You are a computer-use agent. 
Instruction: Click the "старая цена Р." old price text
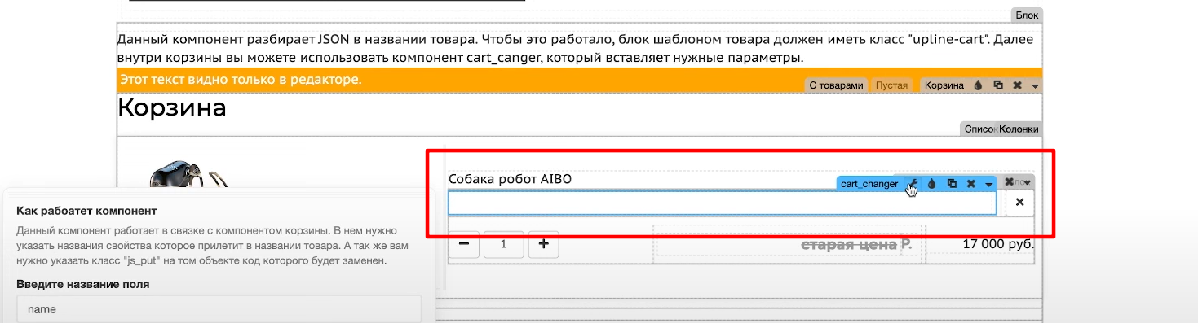(856, 244)
